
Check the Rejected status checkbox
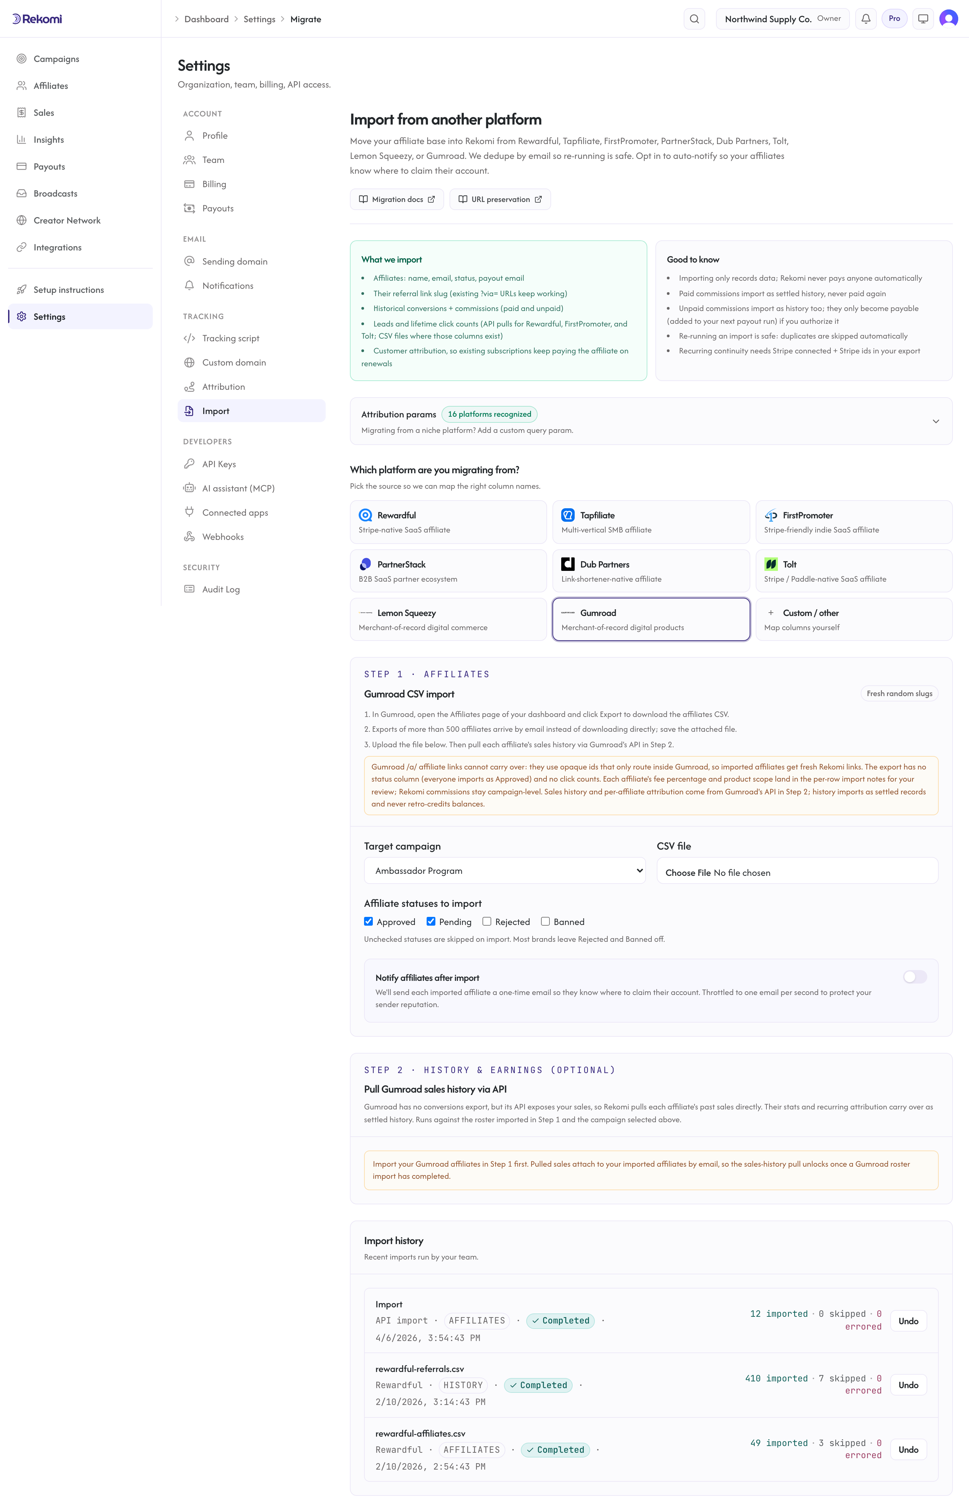(487, 922)
